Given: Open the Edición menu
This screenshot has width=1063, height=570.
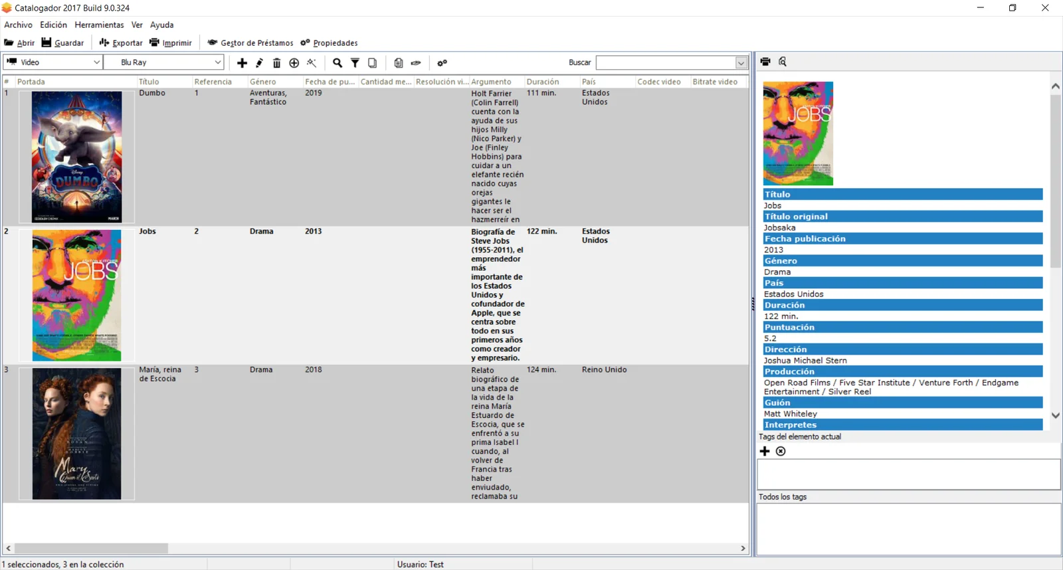Looking at the screenshot, I should 53,25.
